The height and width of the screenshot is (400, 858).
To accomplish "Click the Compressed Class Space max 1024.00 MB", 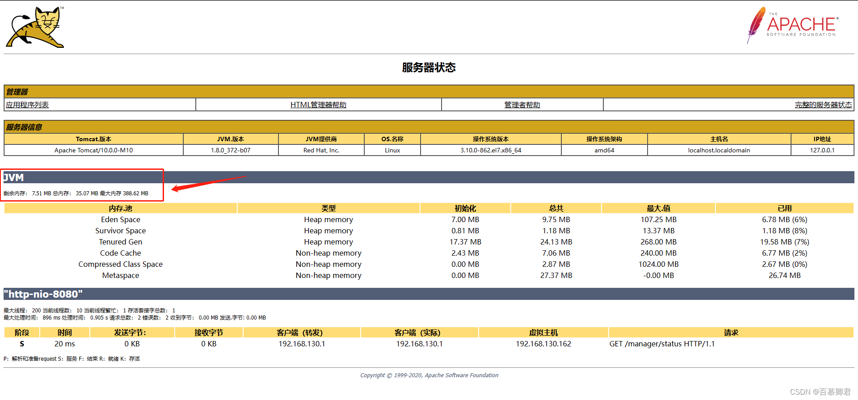I will click(658, 264).
